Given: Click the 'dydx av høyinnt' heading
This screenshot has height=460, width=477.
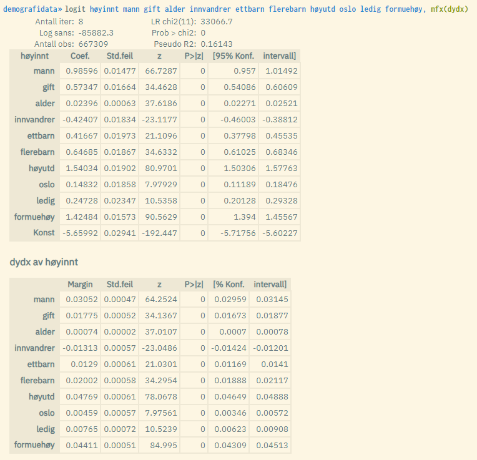Looking at the screenshot, I should click(x=44, y=262).
